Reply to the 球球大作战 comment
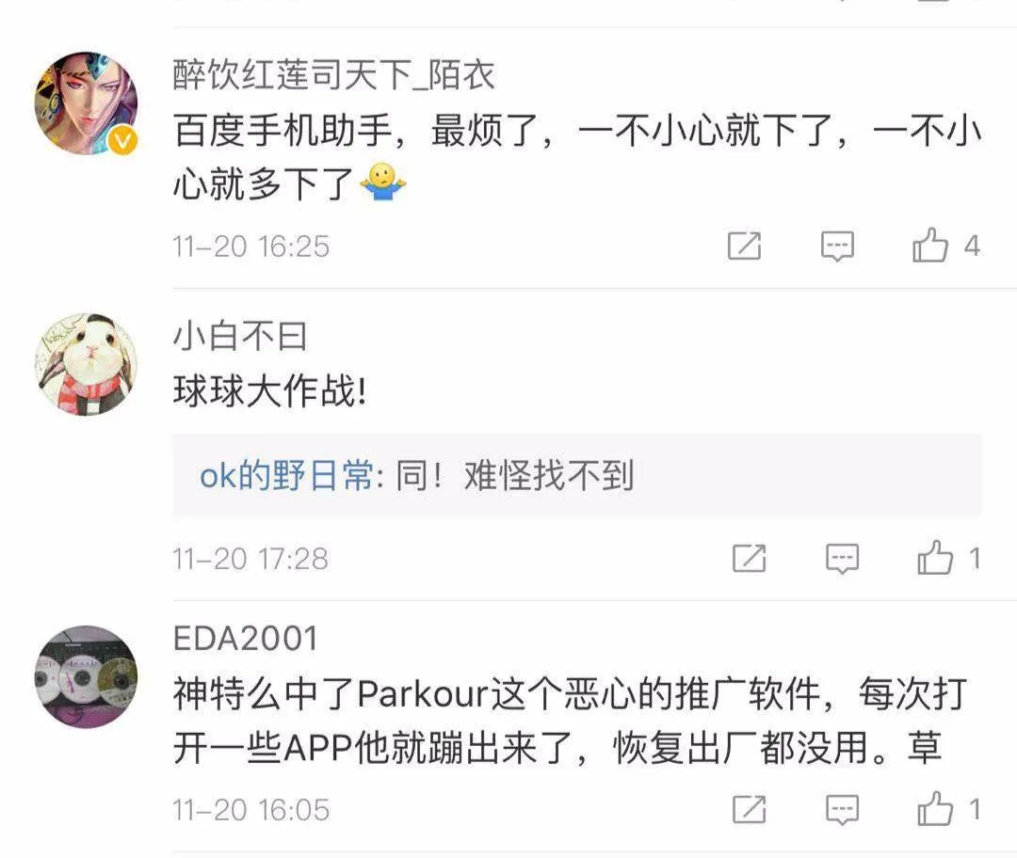Image resolution: width=1017 pixels, height=858 pixels. (842, 559)
